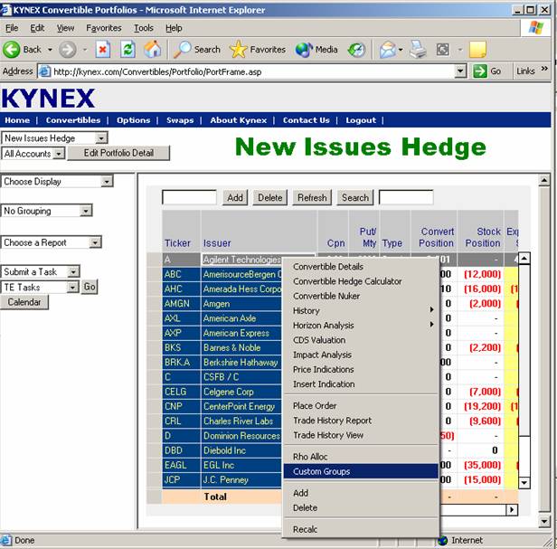Open the History clock icon
The height and width of the screenshot is (549, 557).
click(x=357, y=50)
